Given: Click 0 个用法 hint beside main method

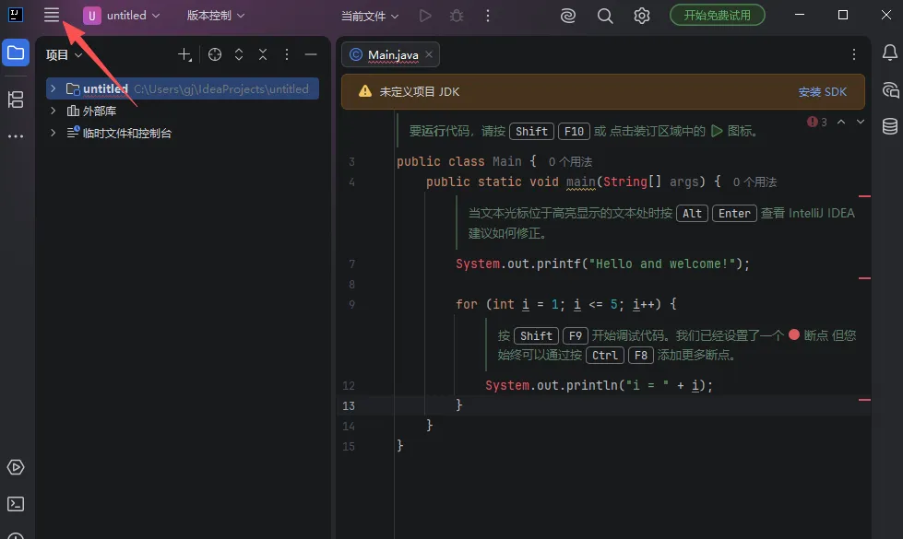Looking at the screenshot, I should pos(755,182).
